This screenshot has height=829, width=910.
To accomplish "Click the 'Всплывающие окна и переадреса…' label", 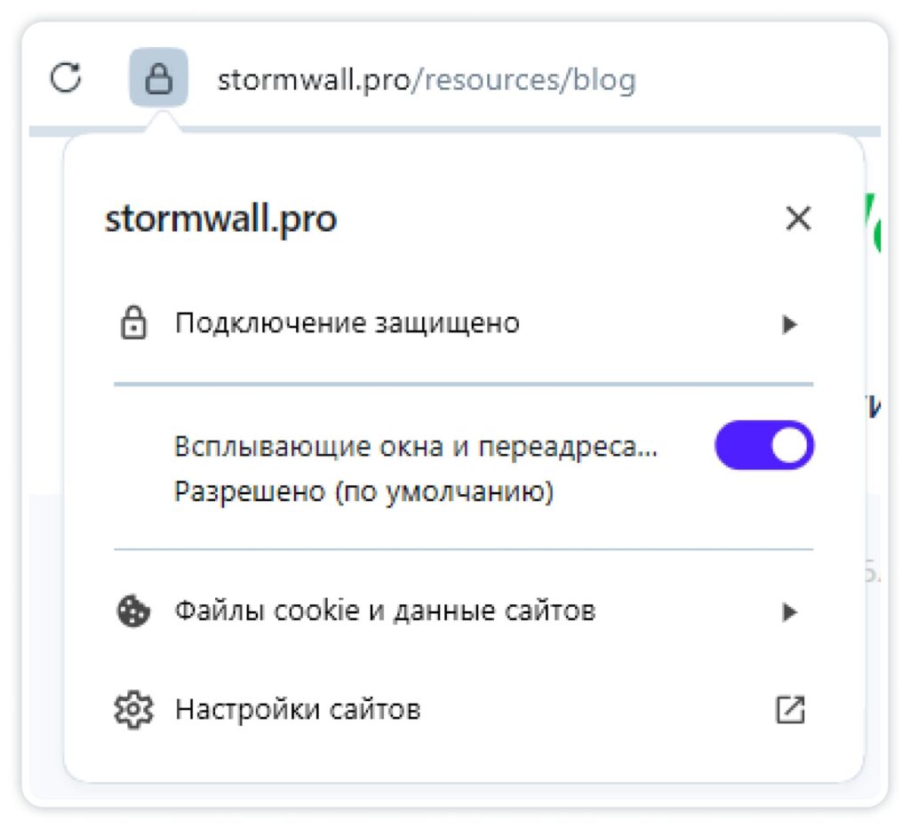I will point(416,446).
